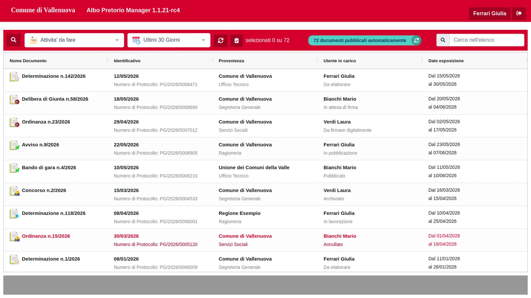The height and width of the screenshot is (298, 531).
Task: Click into the Cerca nell'elenco search field
Action: click(x=487, y=40)
